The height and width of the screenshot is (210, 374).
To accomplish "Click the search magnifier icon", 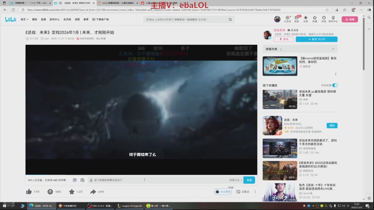I will (x=230, y=20).
